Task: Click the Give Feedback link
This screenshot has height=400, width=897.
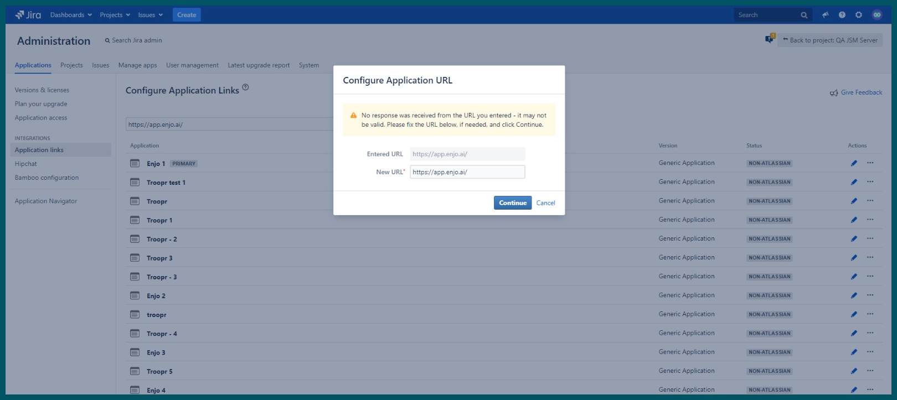Action: tap(862, 92)
